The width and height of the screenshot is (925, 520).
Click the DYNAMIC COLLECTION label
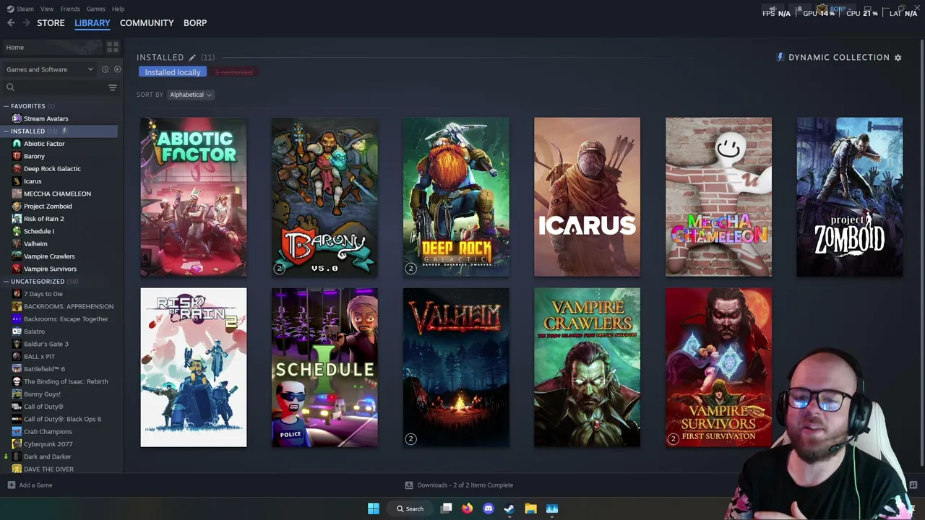[839, 57]
